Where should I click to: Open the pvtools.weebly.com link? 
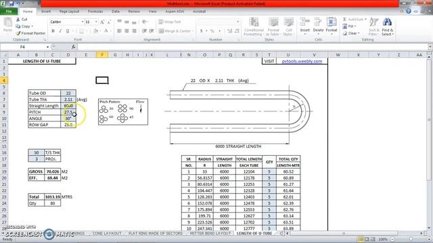302,61
